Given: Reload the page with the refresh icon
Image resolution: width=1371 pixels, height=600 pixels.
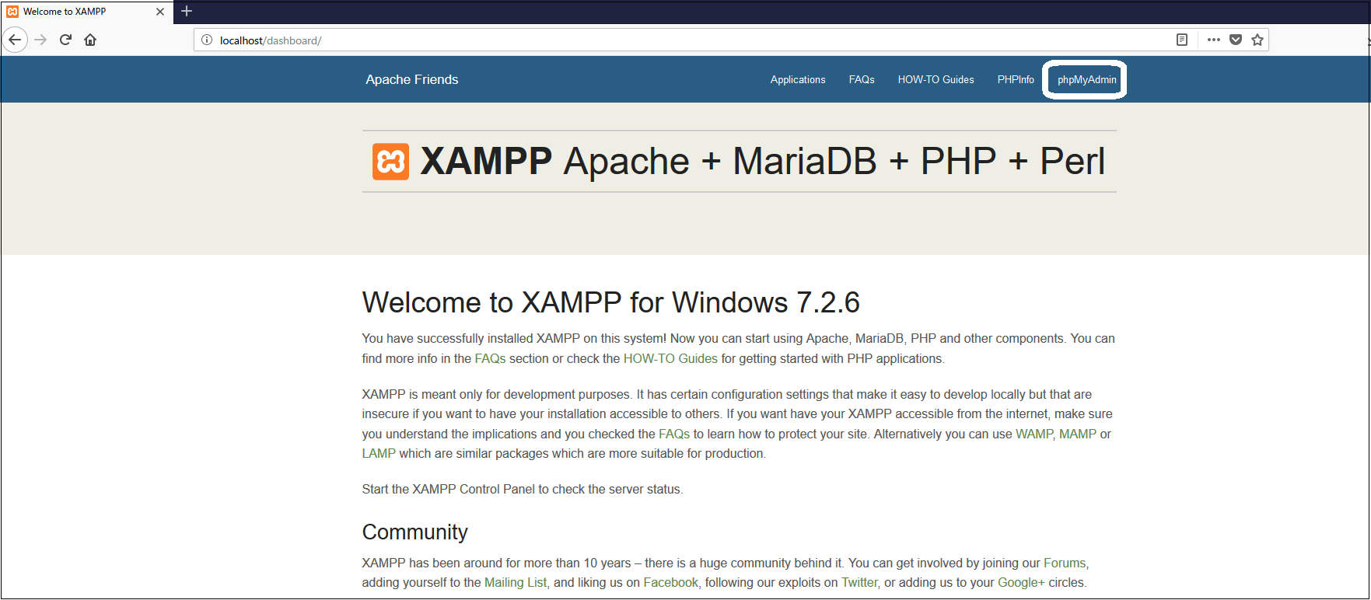Looking at the screenshot, I should (66, 40).
